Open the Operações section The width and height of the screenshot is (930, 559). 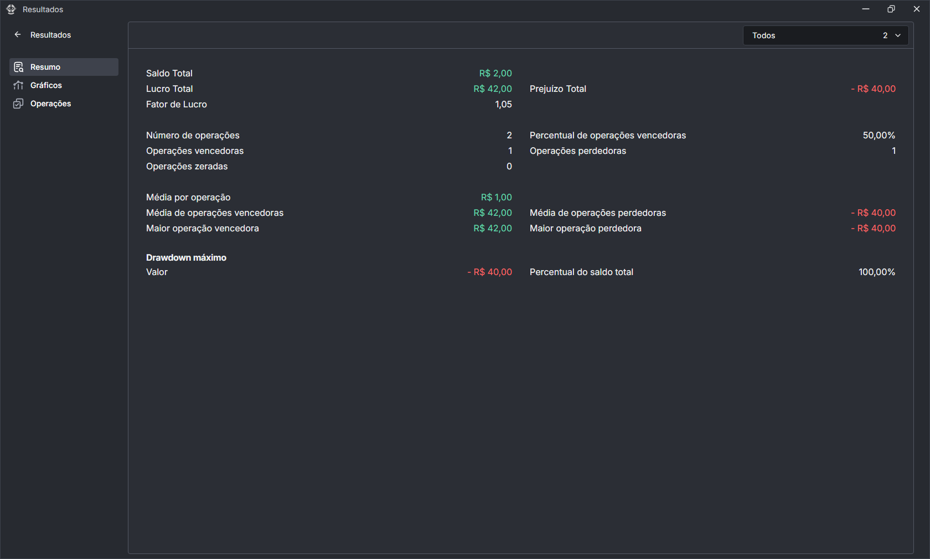coord(50,103)
